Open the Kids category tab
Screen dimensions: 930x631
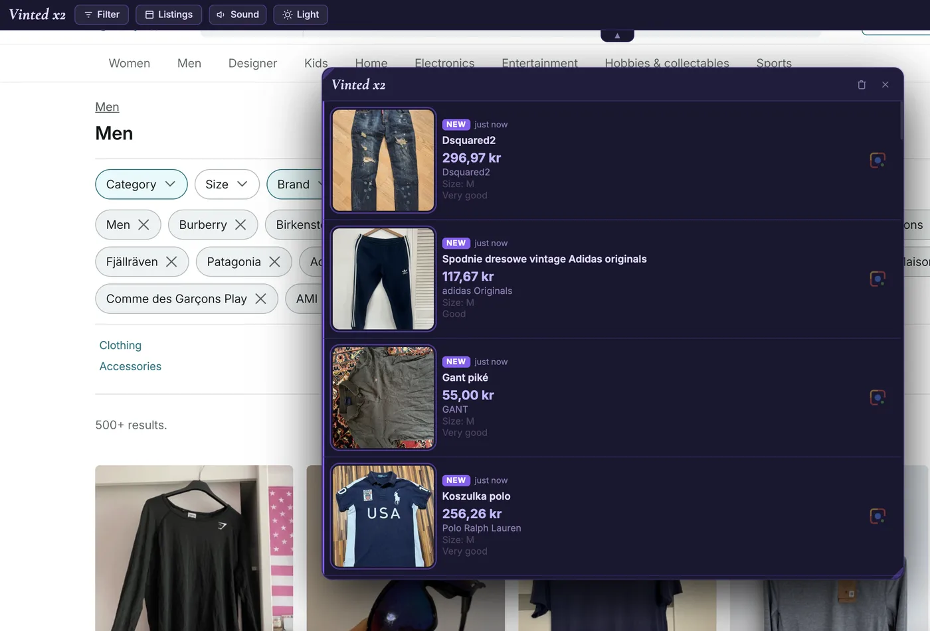coord(316,63)
